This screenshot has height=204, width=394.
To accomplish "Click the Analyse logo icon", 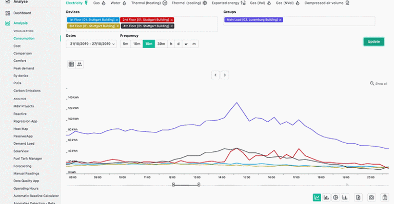I will (x=8, y=2).
